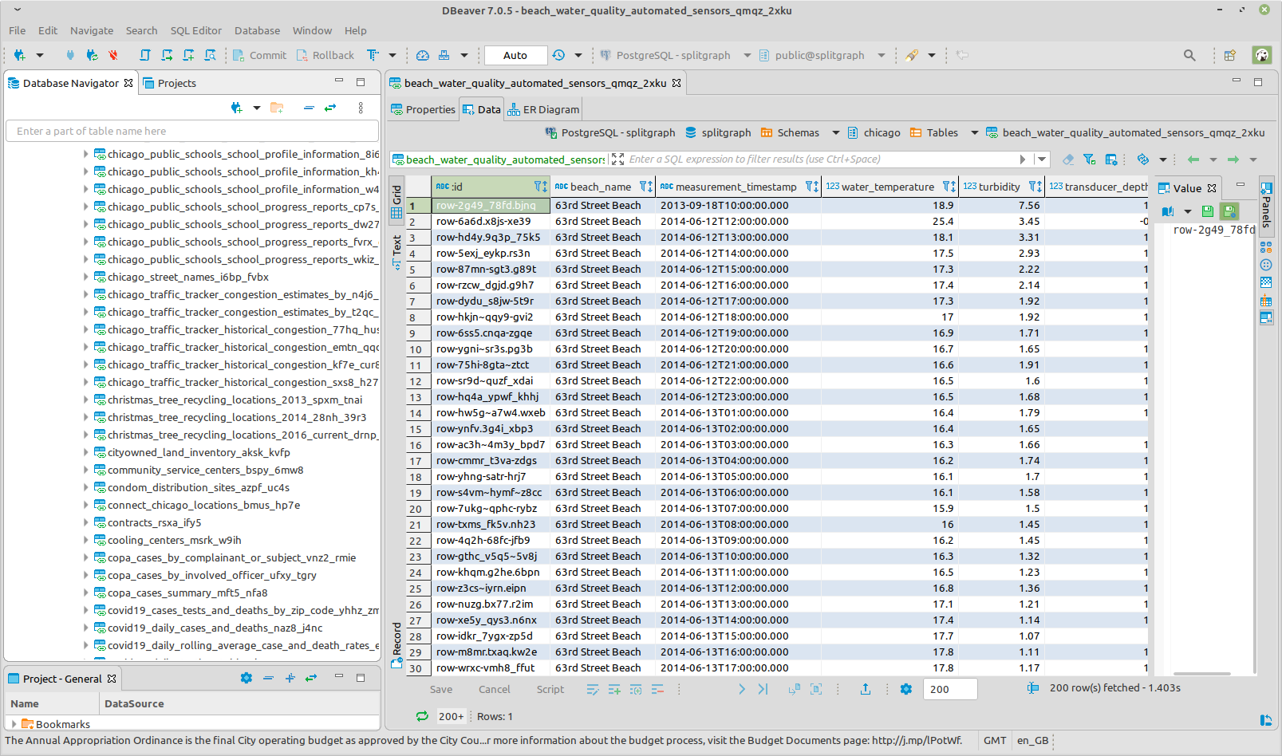Open navigator view menu three dots
Image resolution: width=1282 pixels, height=756 pixels.
coord(361,108)
